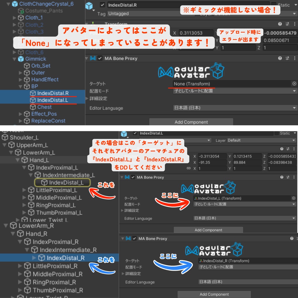Open the object picker for IndexDistal_L (Transform)
Screen dimensions: 298x298
coord(294,198)
